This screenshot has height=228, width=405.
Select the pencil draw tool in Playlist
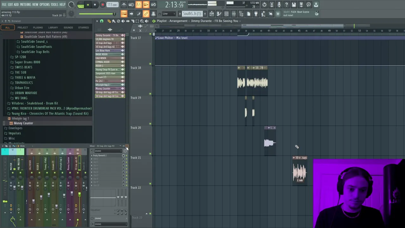[109, 21]
